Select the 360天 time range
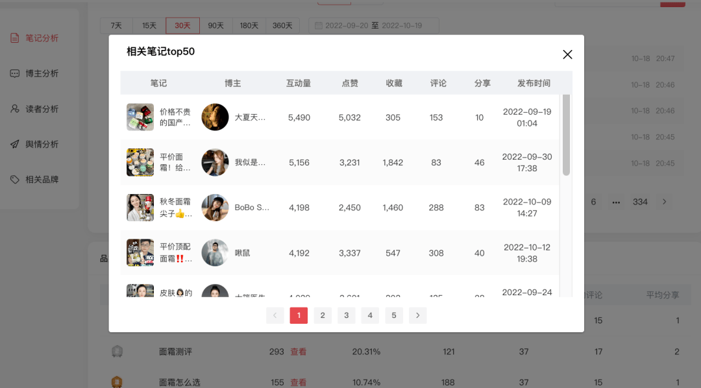 tap(282, 25)
